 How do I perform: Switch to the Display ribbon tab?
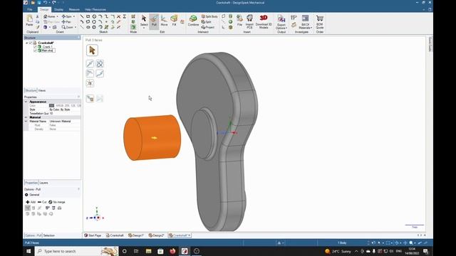[x=58, y=9]
